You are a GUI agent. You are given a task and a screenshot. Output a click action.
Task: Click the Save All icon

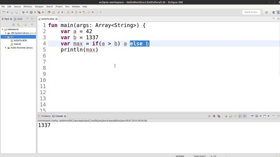(17, 12)
